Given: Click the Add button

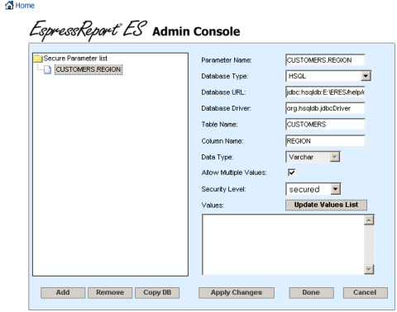Looking at the screenshot, I should (x=63, y=293).
